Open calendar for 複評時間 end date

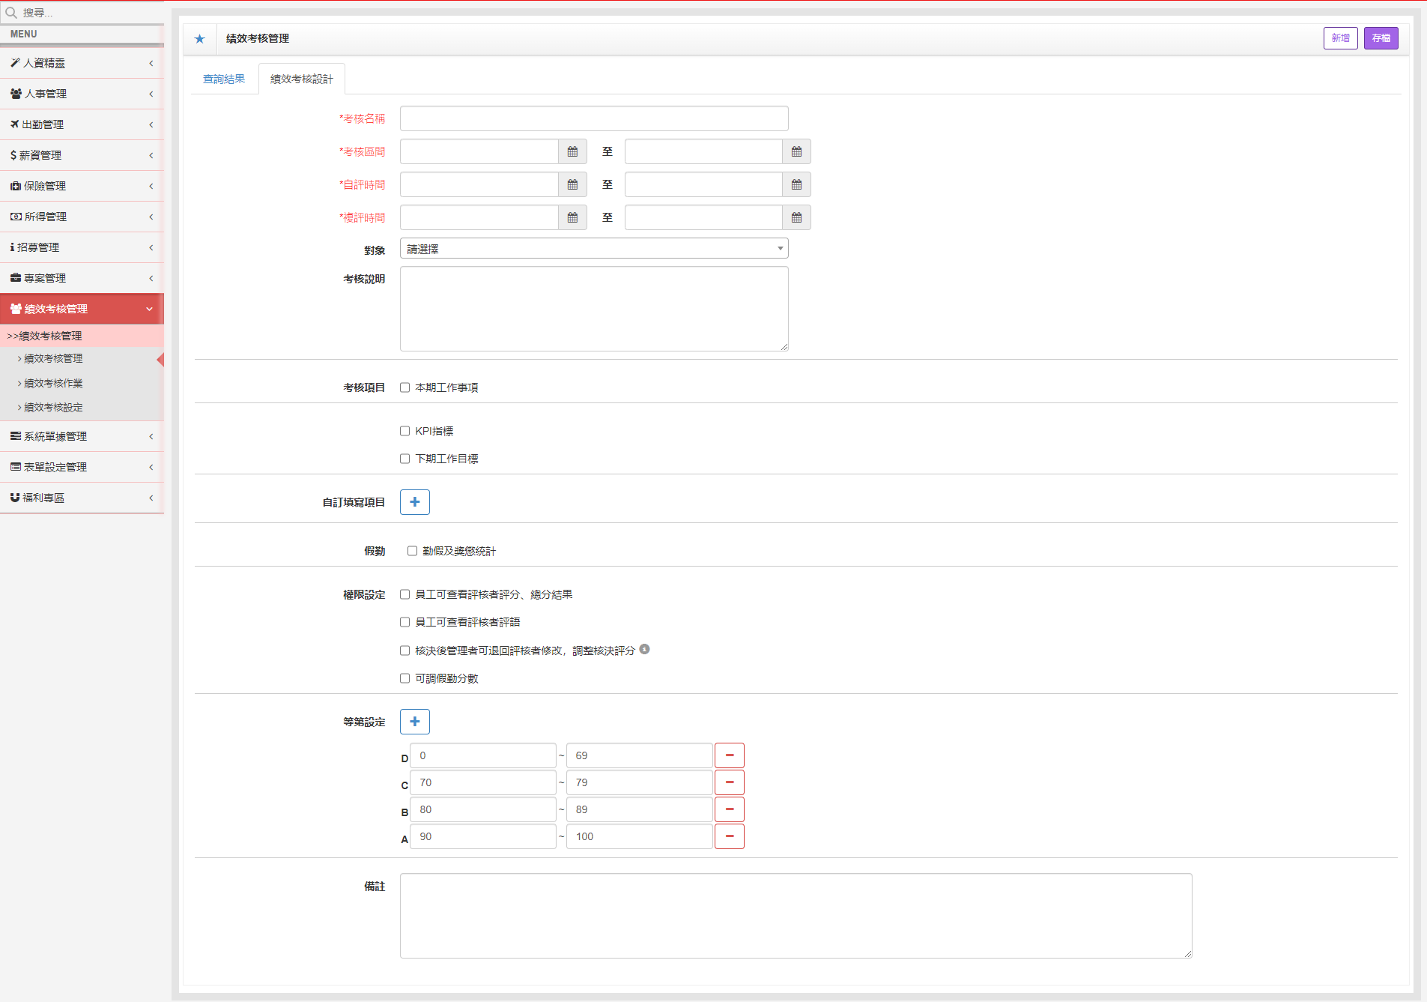point(796,217)
